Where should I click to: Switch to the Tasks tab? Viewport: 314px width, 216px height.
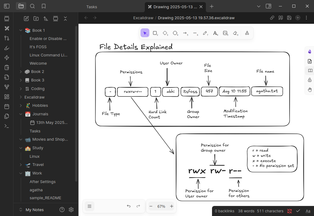coord(92,7)
